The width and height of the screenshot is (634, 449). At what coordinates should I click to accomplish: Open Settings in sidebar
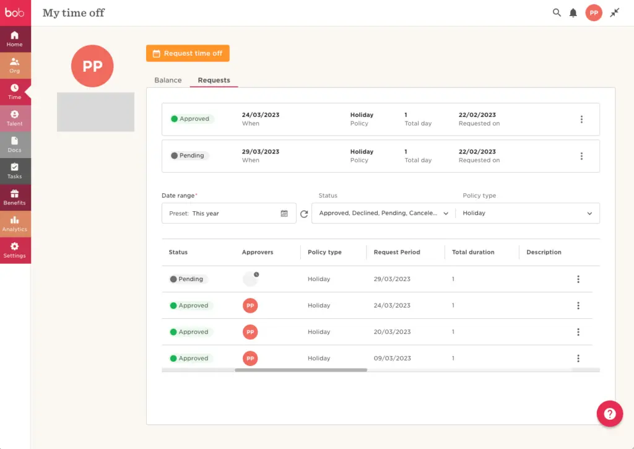[15, 250]
